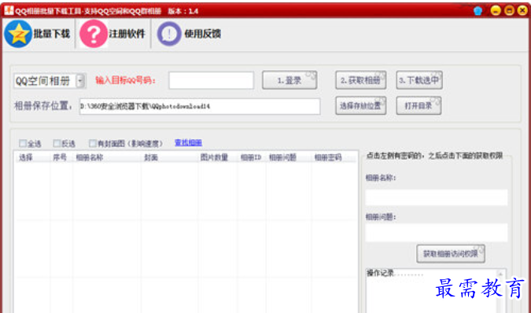This screenshot has height=313, width=531.
Task: Maximize the window with the title bar button
Action: click(x=509, y=10)
